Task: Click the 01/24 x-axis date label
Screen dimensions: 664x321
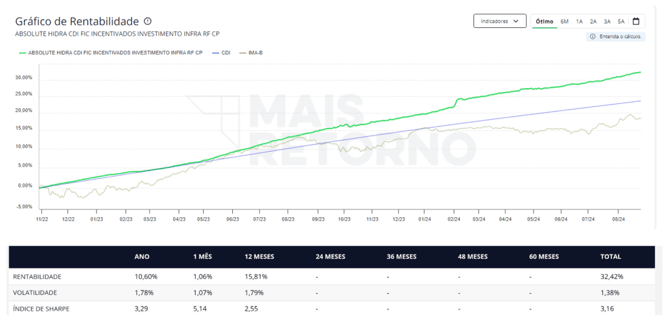Action: coord(425,219)
